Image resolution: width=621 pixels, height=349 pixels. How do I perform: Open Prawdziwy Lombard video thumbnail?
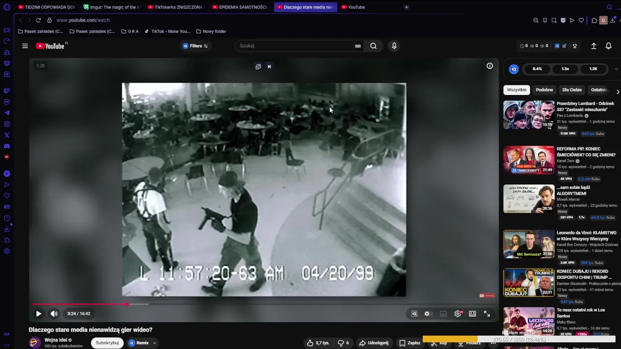pyautogui.click(x=529, y=115)
